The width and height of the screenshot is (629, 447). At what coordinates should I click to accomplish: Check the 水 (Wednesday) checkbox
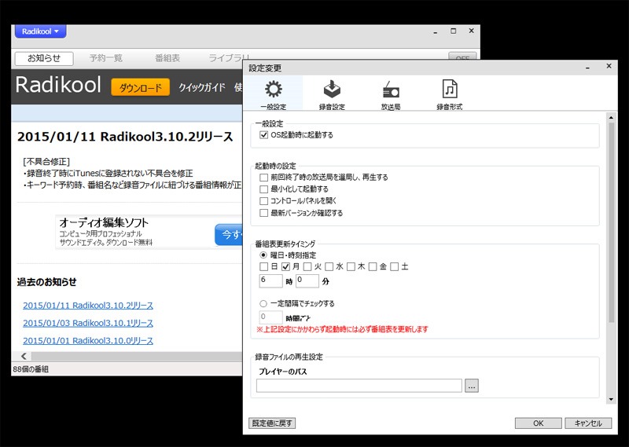tap(329, 266)
